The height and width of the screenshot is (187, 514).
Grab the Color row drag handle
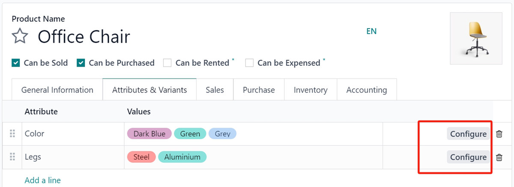click(12, 134)
